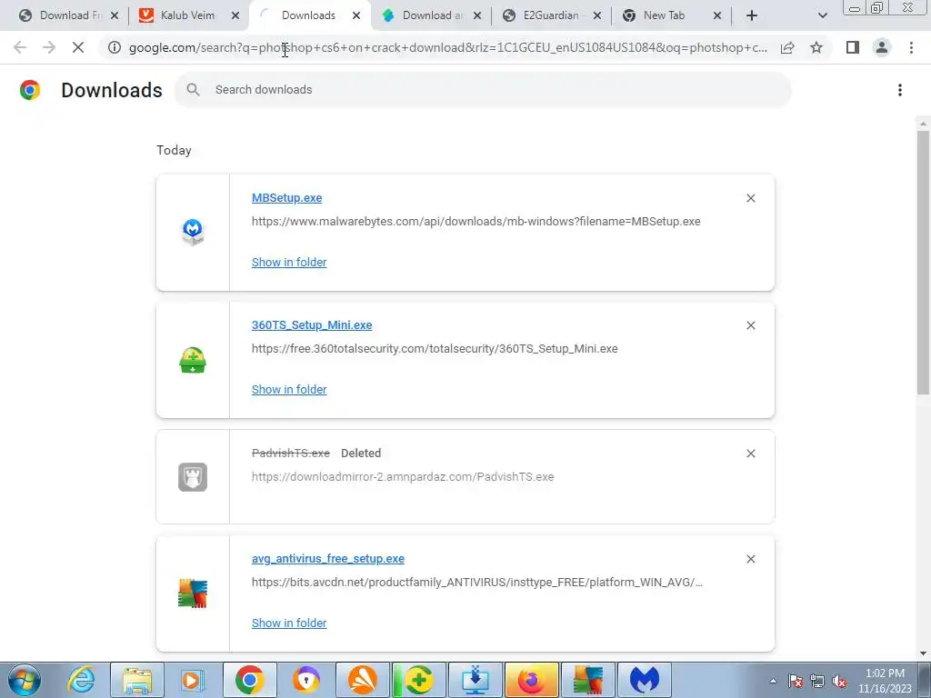Close the New Tab tab
The height and width of the screenshot is (698, 931).
717,15
